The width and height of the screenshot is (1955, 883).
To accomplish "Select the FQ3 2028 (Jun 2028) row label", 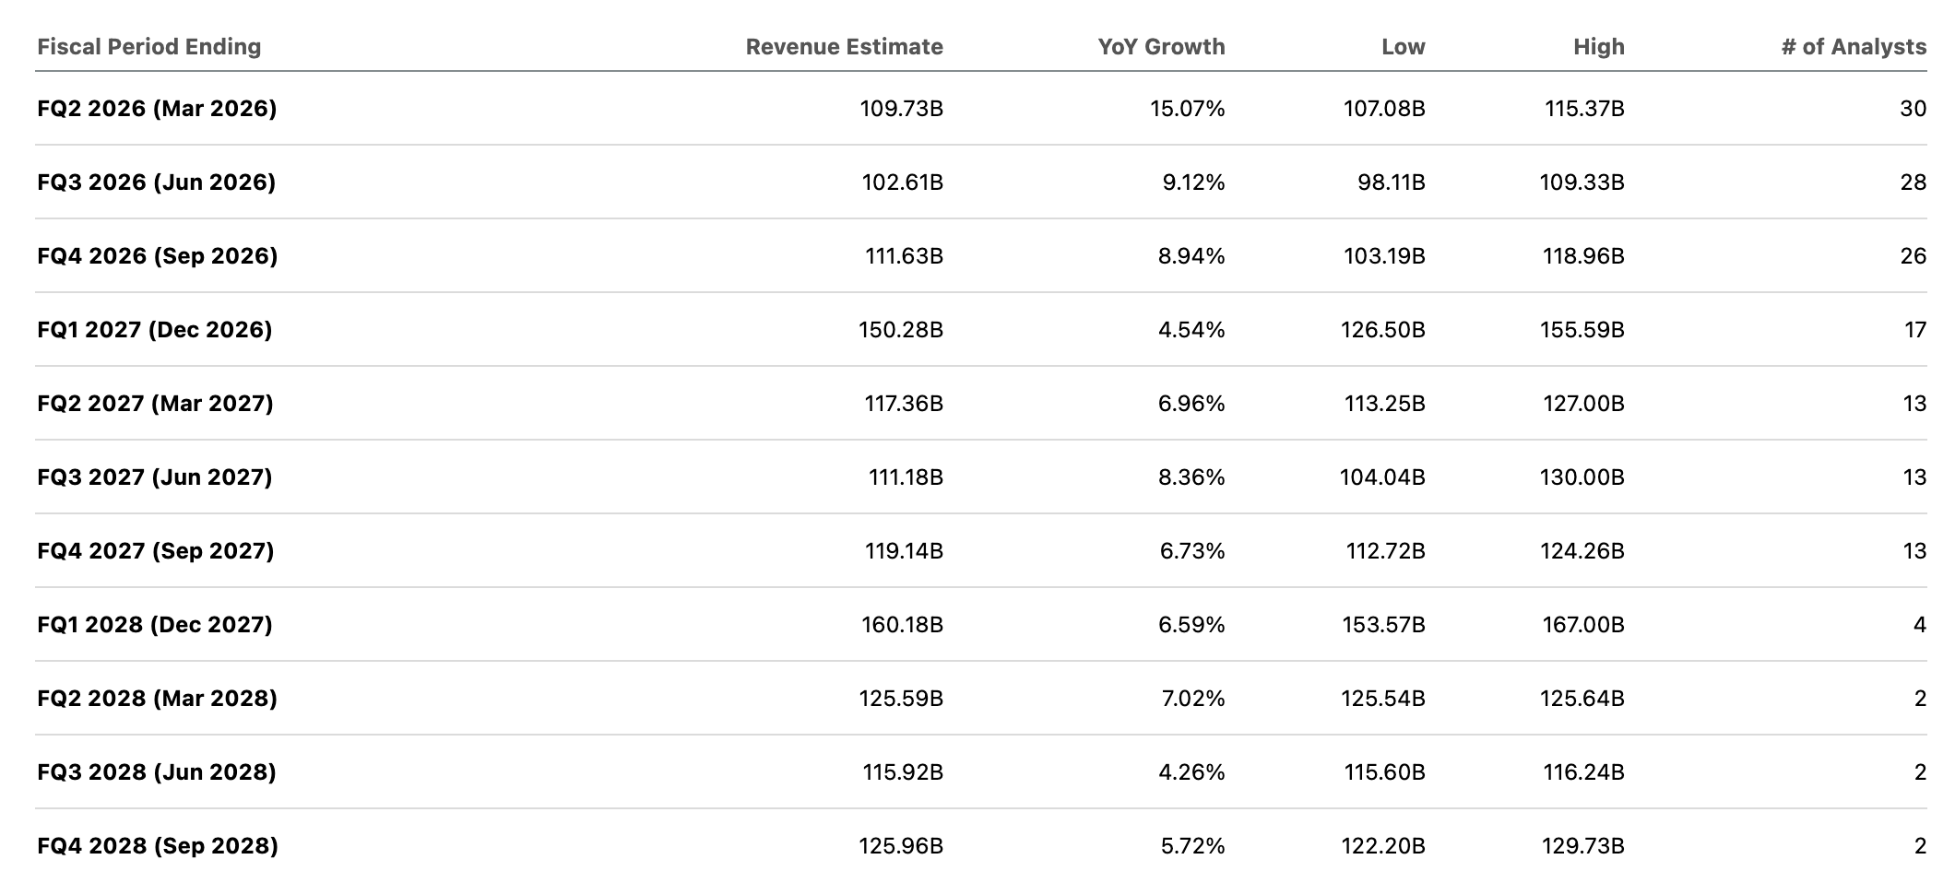I will coord(156,772).
